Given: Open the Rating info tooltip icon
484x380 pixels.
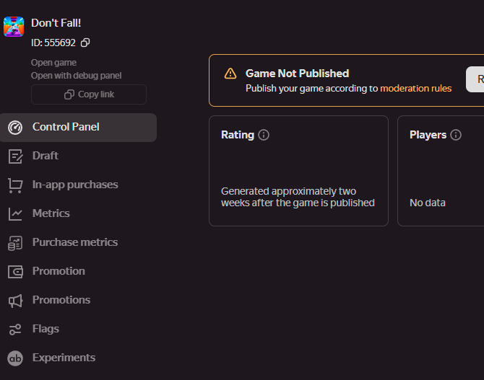Looking at the screenshot, I should (264, 135).
